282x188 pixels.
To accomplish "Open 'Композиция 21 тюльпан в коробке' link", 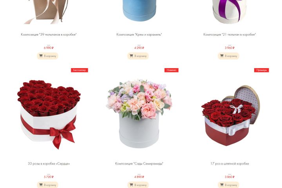I will pos(230,34).
